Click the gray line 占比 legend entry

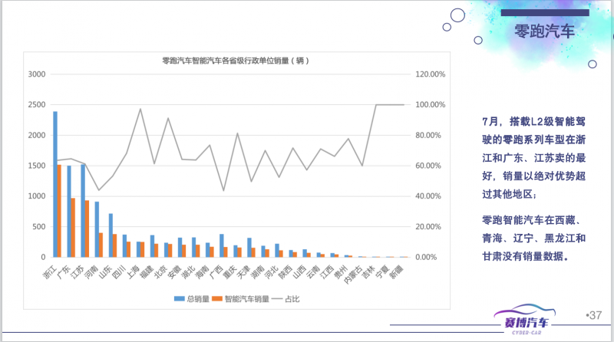(286, 299)
